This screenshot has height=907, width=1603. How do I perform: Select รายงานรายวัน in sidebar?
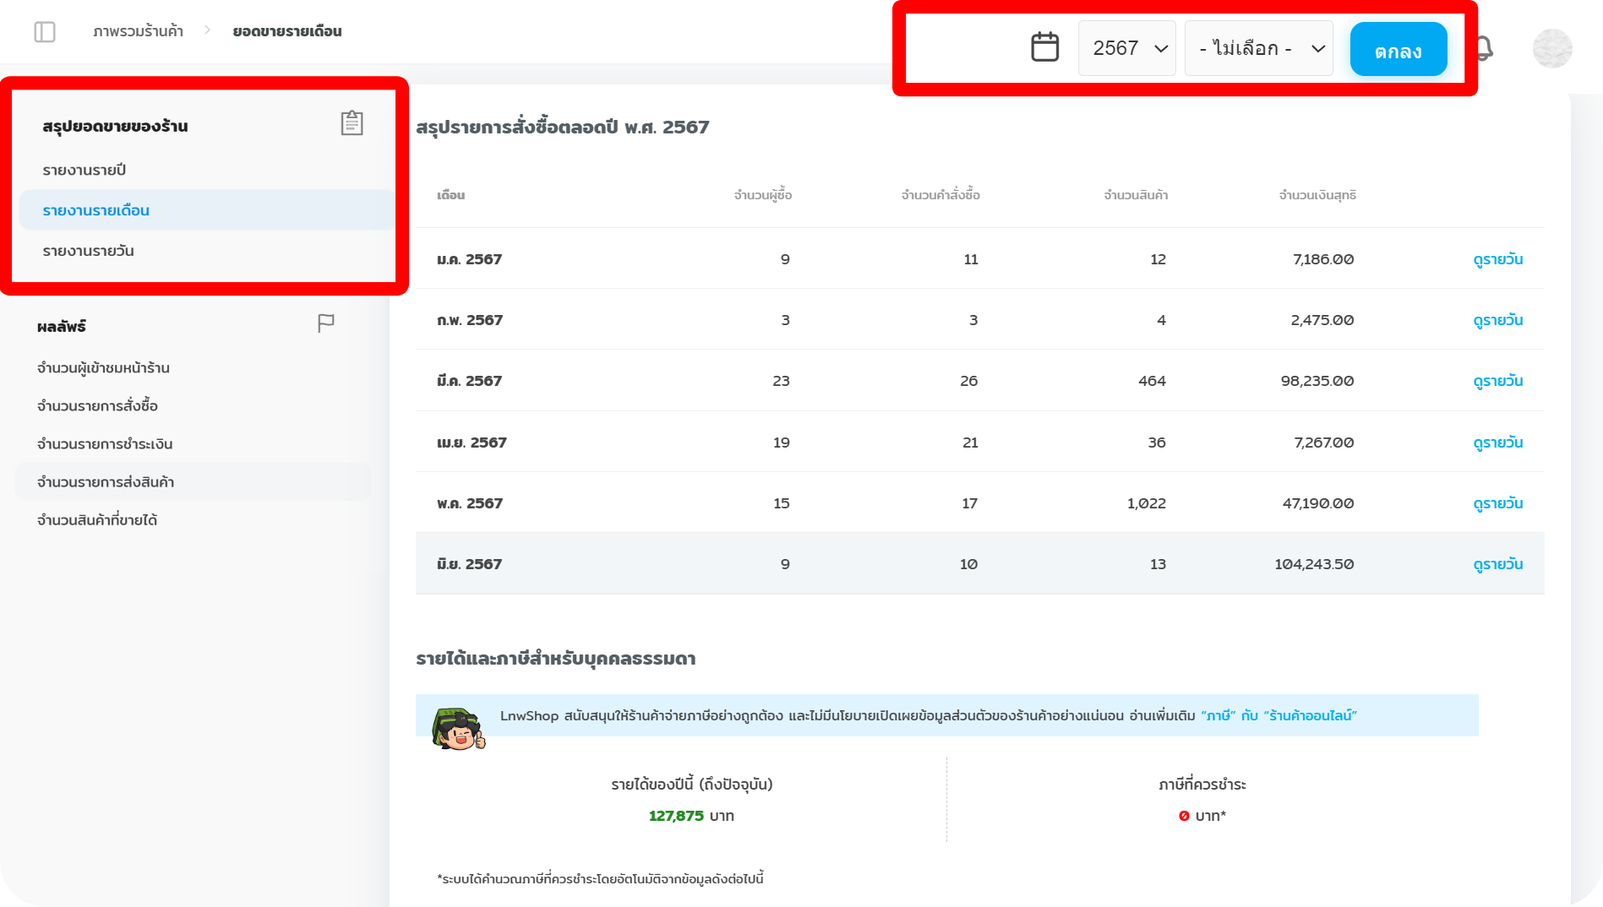pyautogui.click(x=89, y=251)
